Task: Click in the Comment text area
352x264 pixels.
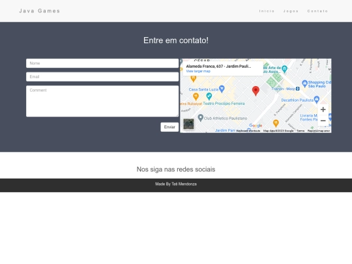Action: (x=102, y=101)
